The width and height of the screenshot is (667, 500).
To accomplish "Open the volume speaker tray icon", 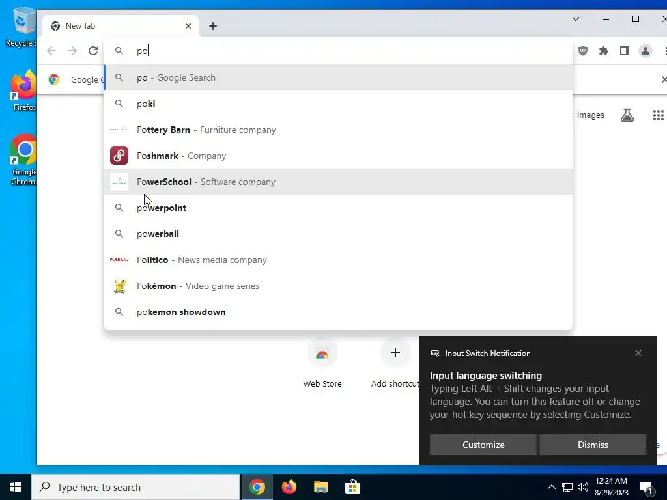I will [583, 487].
